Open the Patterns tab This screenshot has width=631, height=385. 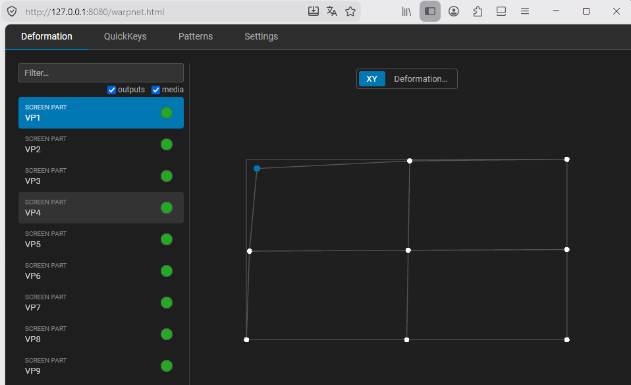coord(196,36)
